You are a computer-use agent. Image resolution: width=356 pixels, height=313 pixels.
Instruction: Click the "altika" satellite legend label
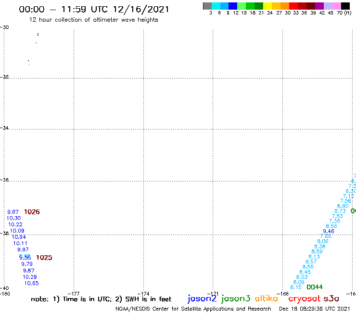(x=267, y=298)
